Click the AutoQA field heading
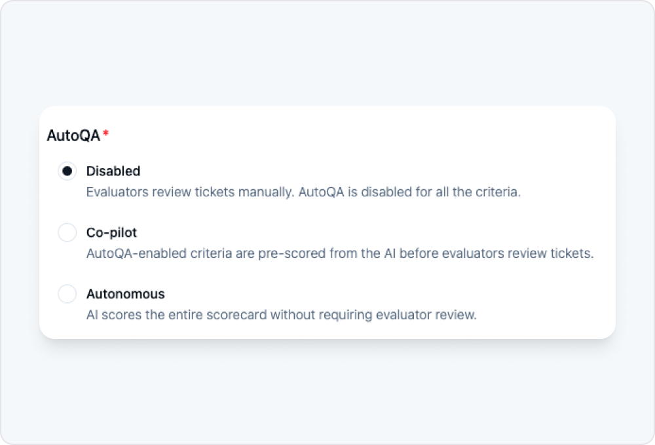Image resolution: width=655 pixels, height=445 pixels. [x=73, y=135]
